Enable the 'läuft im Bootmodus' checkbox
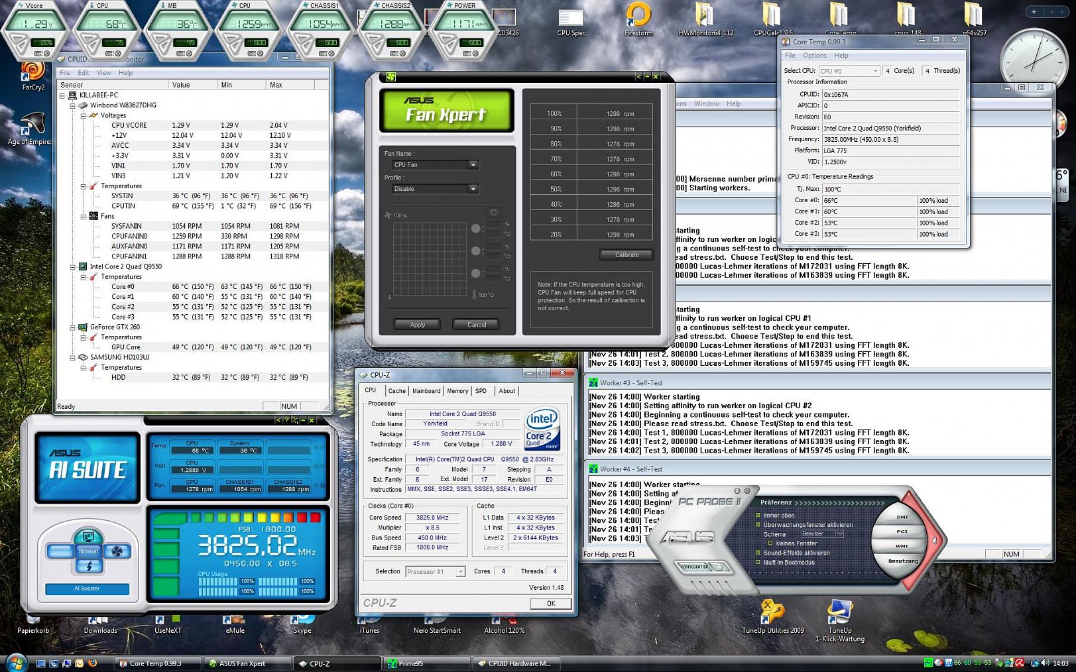 (758, 562)
